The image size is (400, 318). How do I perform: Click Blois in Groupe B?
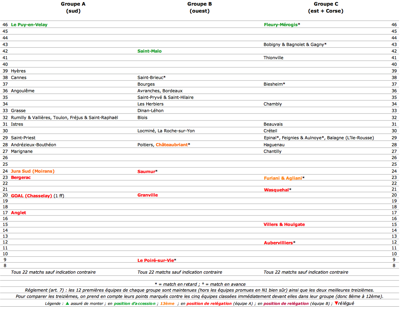click(142, 118)
